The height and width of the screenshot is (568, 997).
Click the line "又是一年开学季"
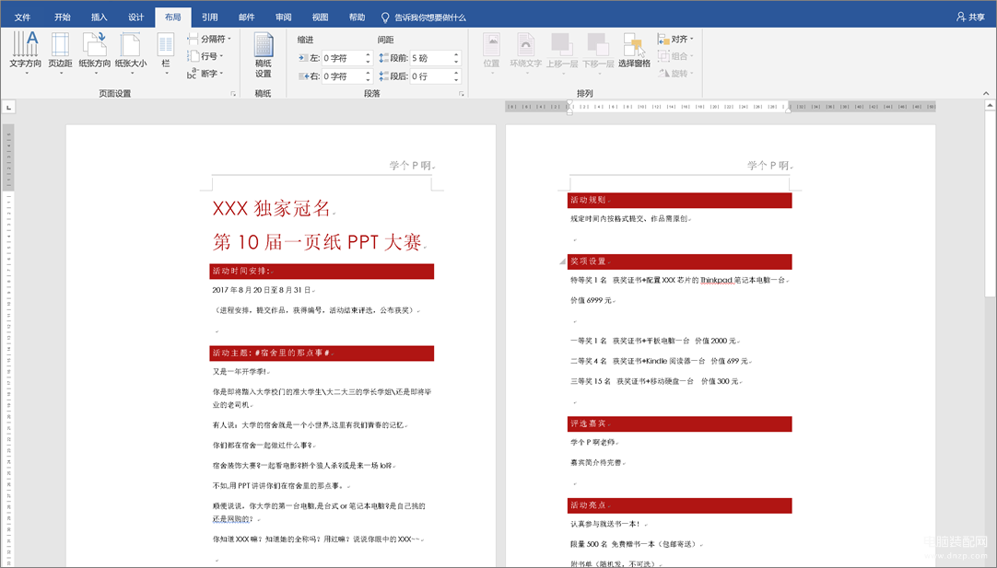240,372
